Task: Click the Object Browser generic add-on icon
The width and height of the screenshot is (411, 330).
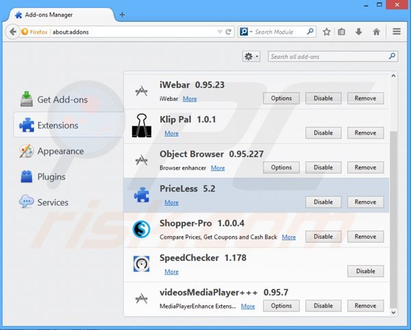Action: (142, 160)
